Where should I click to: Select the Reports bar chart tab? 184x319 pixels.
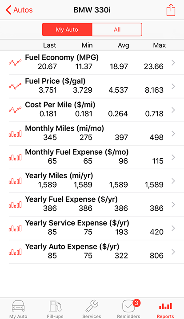pyautogui.click(x=165, y=309)
